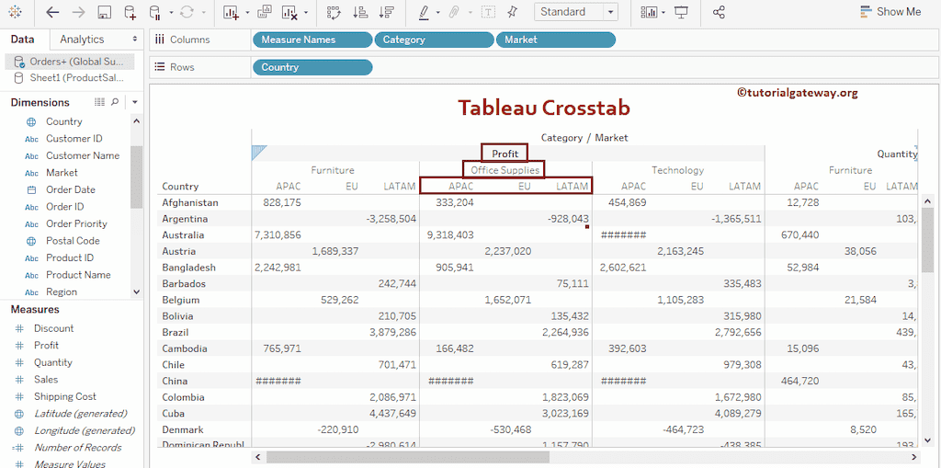
Task: Sort descending using the toolbar icon
Action: (x=387, y=12)
